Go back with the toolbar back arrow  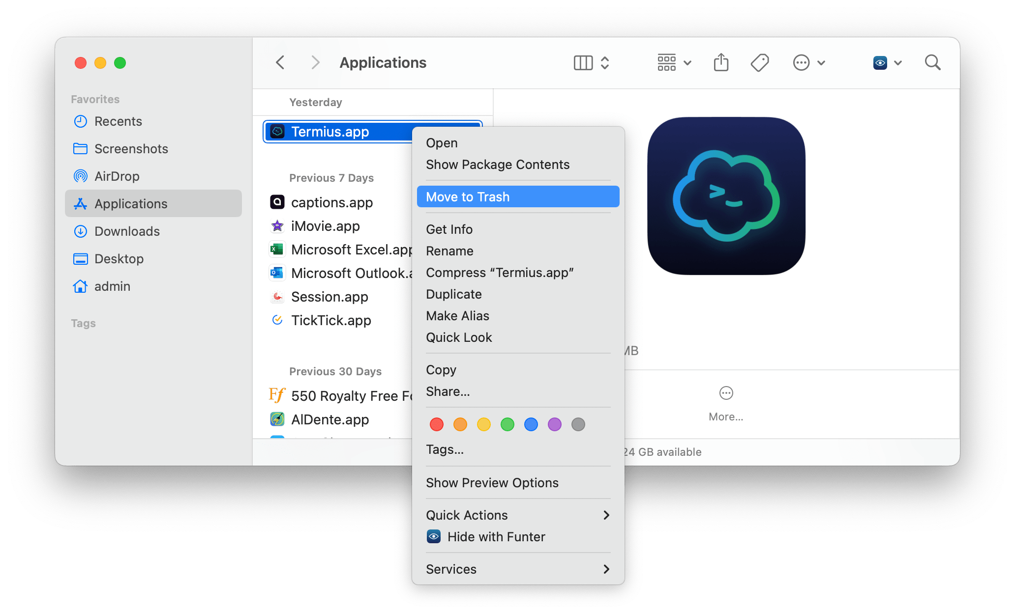(280, 62)
